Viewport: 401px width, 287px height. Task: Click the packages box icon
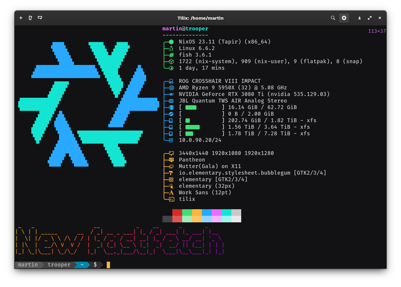coord(171,61)
